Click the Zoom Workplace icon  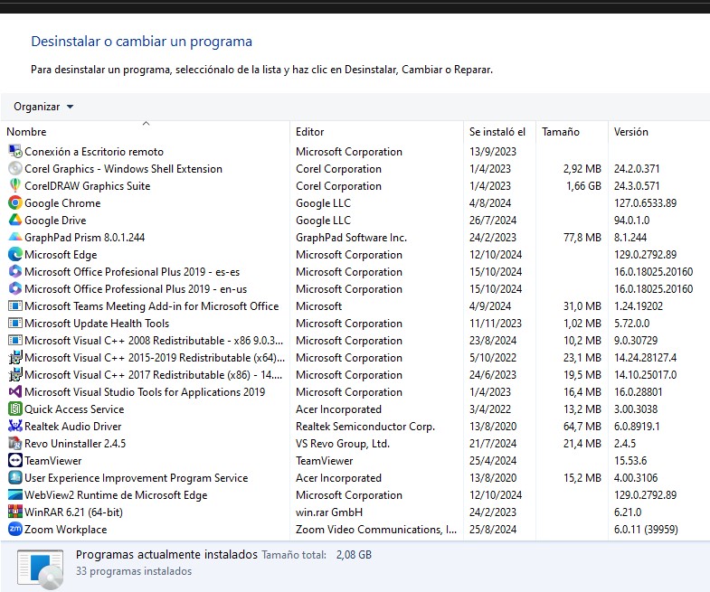[15, 529]
